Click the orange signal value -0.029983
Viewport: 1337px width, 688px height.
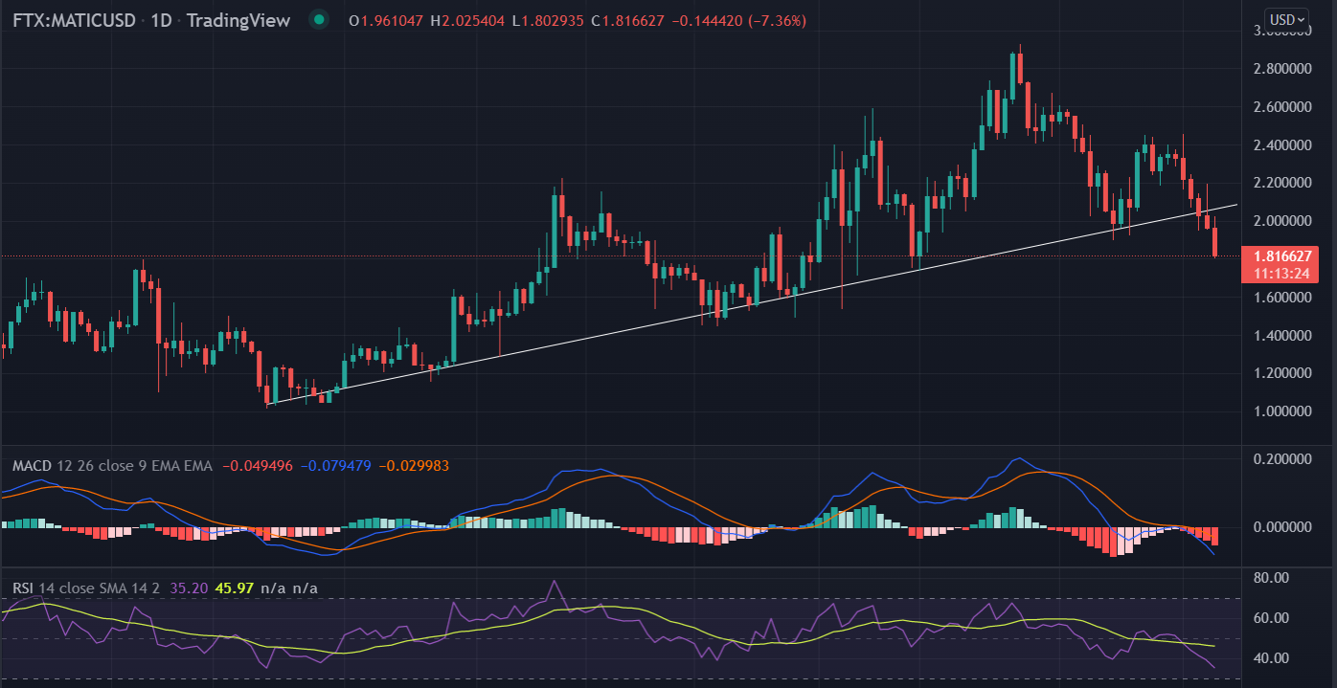414,466
